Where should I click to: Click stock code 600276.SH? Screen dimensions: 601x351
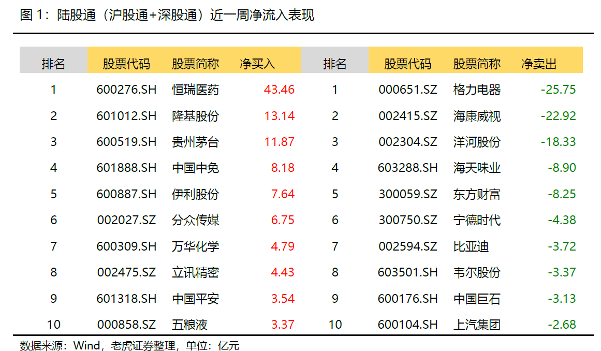pos(126,90)
